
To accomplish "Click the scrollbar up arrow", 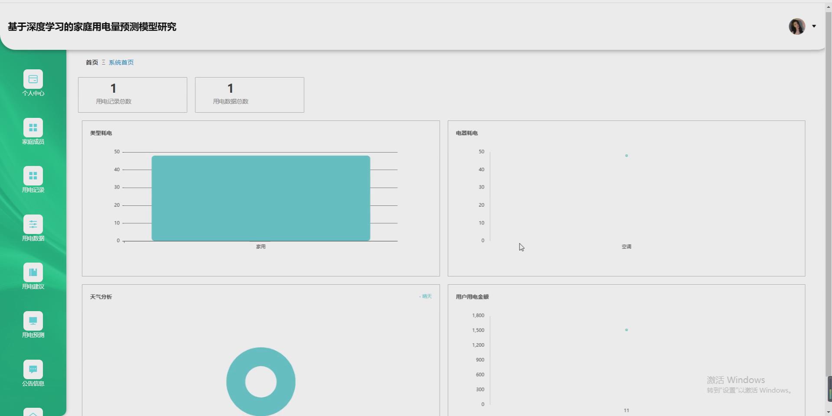I will (829, 7).
